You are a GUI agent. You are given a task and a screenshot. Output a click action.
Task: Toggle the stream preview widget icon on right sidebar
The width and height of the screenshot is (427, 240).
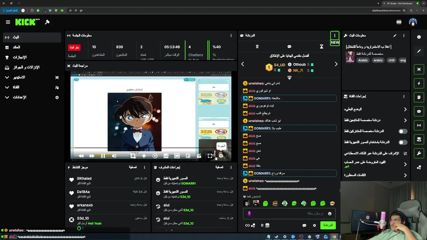pos(419,69)
